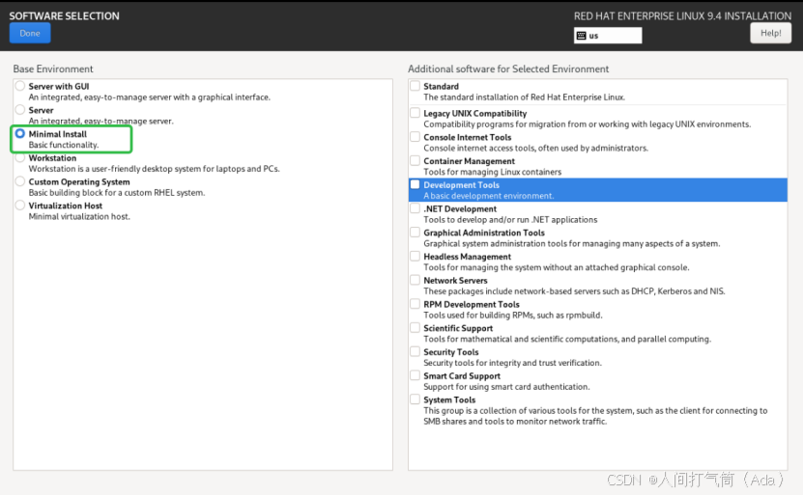Image resolution: width=803 pixels, height=495 pixels.
Task: Click the keyboard layout icon beside us
Action: pyautogui.click(x=581, y=36)
